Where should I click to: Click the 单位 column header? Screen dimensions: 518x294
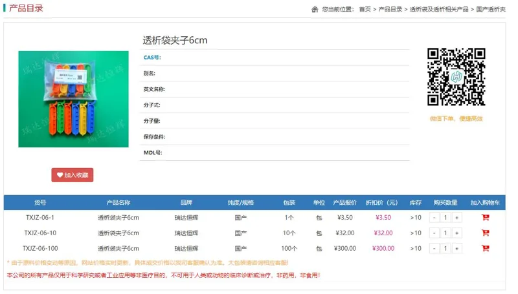pos(319,203)
